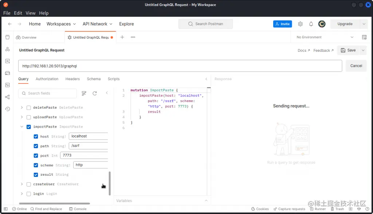The height and width of the screenshot is (214, 373).
Task: Open the View menu
Action: (x=31, y=13)
